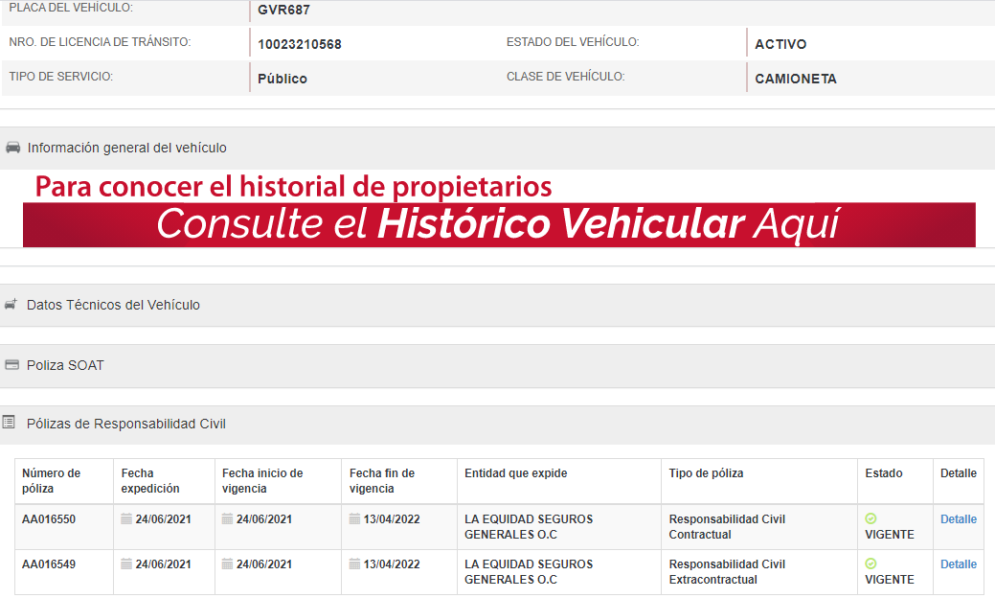The image size is (995, 598).
Task: Click the card icon beside Poliza SOAT
Action: coord(11,365)
